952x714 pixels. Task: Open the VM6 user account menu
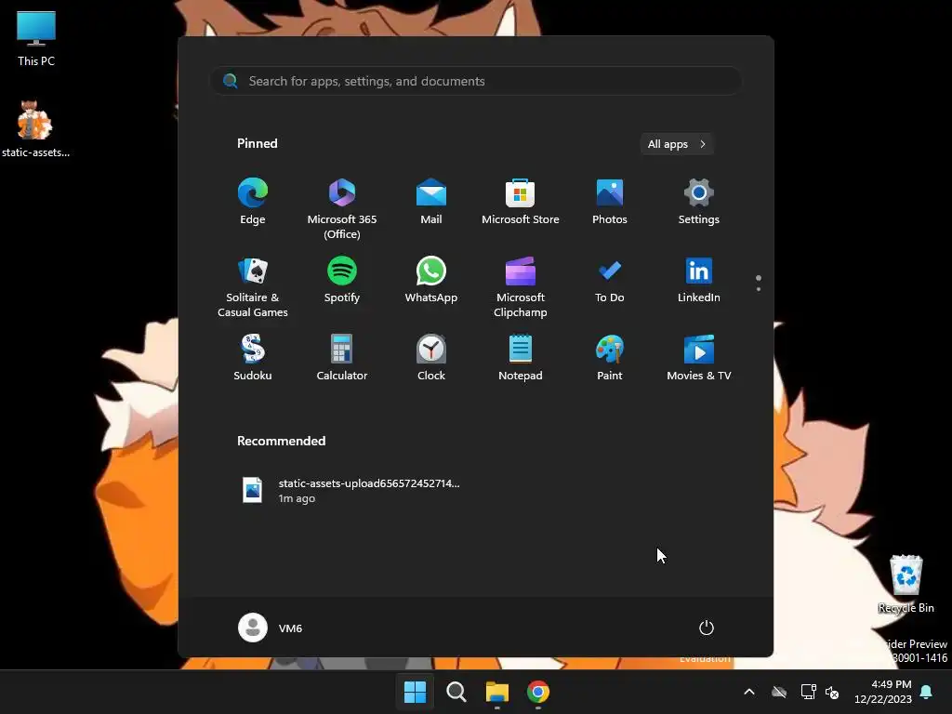tap(271, 628)
